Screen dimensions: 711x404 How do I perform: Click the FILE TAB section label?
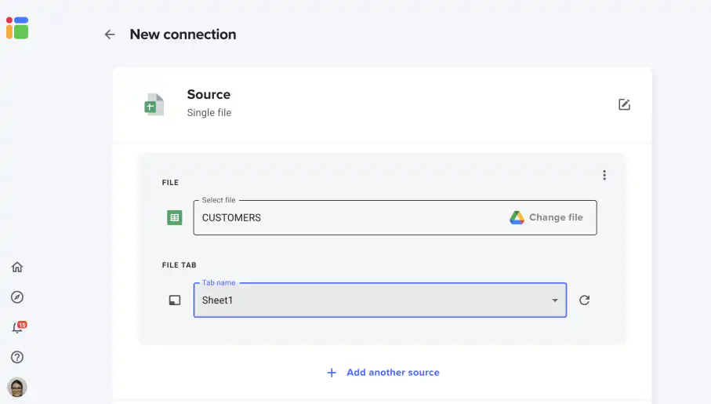179,265
